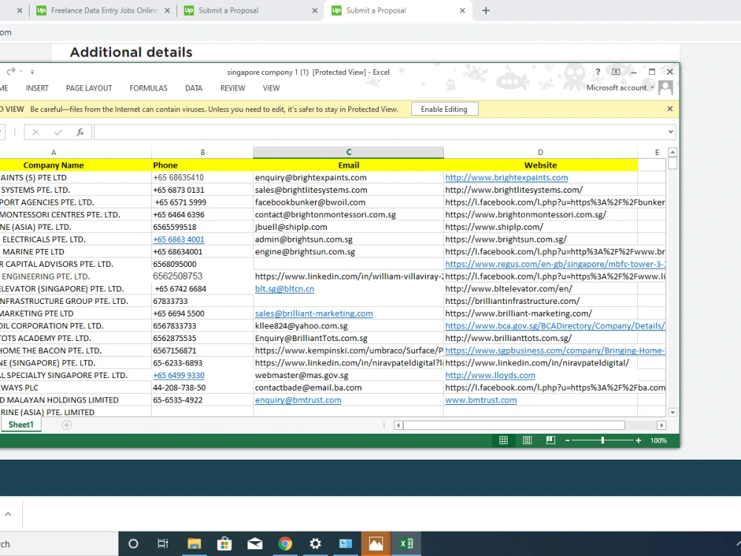Select column B header
The height and width of the screenshot is (556, 741).
202,152
